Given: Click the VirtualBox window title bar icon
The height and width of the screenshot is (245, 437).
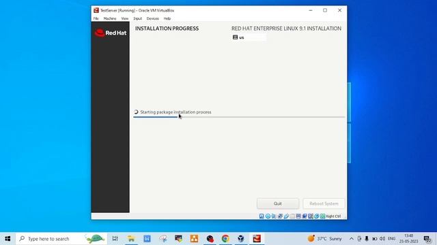Looking at the screenshot, I should (96, 10).
